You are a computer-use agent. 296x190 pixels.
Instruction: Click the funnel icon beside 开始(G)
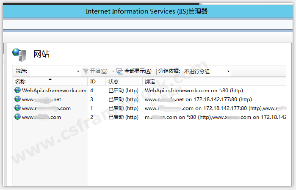click(x=86, y=71)
